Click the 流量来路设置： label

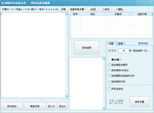click(78, 9)
